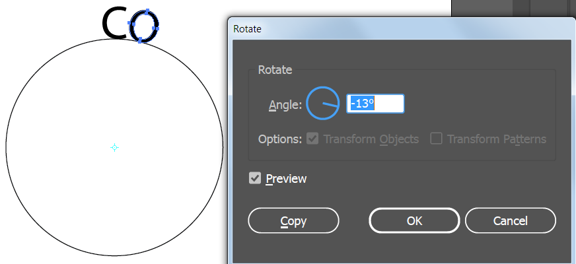The image size is (576, 264).
Task: Click the Options label in the dialog
Action: coord(280,139)
